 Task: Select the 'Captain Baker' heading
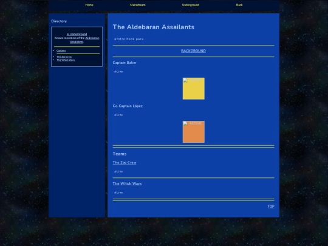[x=125, y=63]
